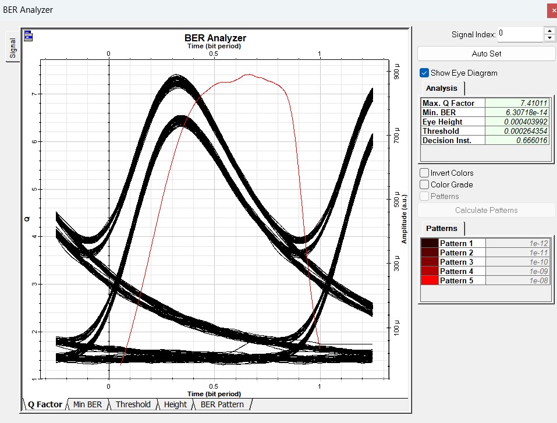This screenshot has height=423, width=557.
Task: Switch to the Height tab
Action: click(x=175, y=404)
